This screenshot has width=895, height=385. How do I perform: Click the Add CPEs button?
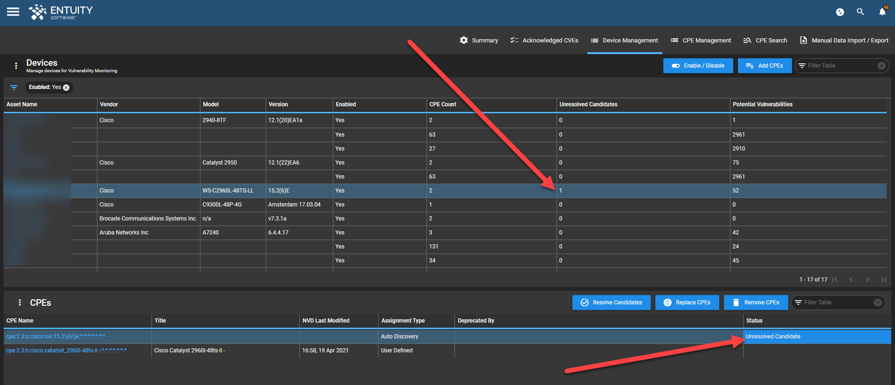[764, 66]
